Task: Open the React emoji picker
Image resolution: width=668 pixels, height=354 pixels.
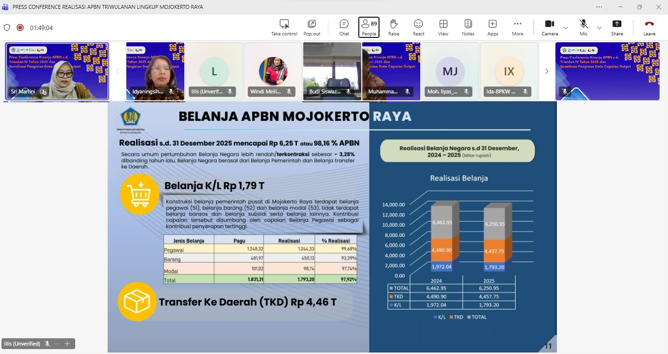Action: [x=418, y=27]
